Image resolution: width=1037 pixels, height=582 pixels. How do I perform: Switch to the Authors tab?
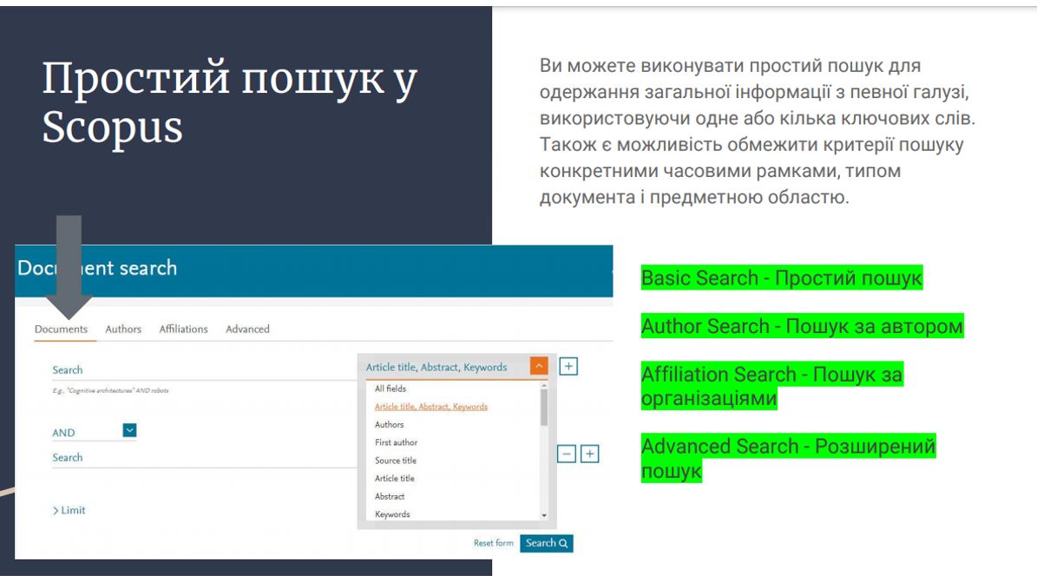tap(123, 329)
